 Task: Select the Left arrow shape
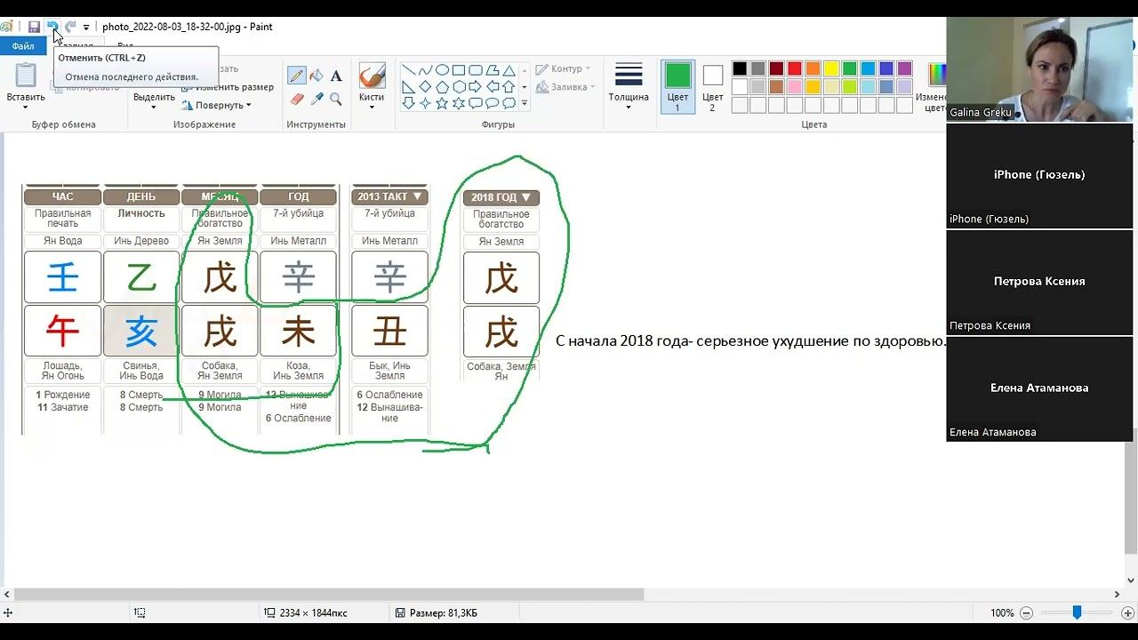[x=492, y=87]
